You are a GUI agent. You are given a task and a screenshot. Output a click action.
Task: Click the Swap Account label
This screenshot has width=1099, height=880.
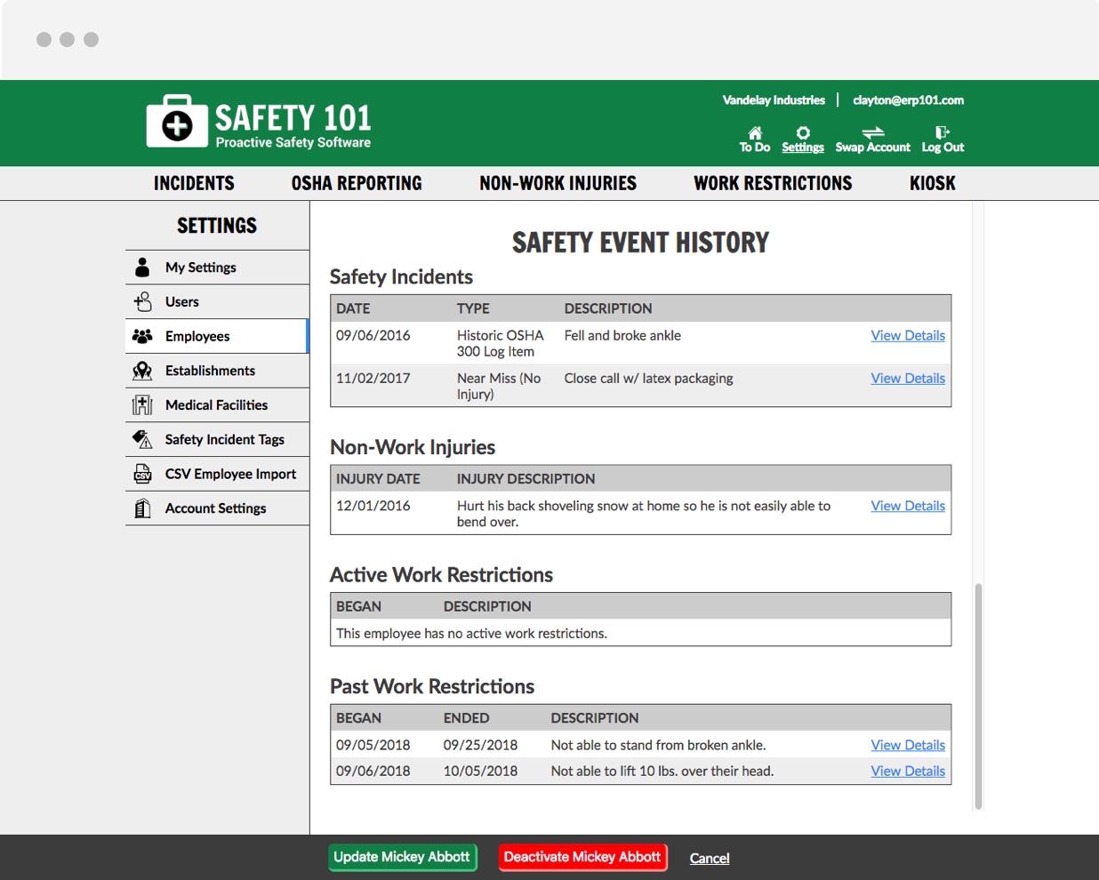tap(873, 148)
